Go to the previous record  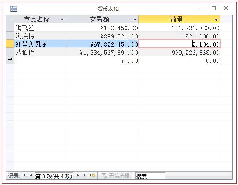[31, 176]
